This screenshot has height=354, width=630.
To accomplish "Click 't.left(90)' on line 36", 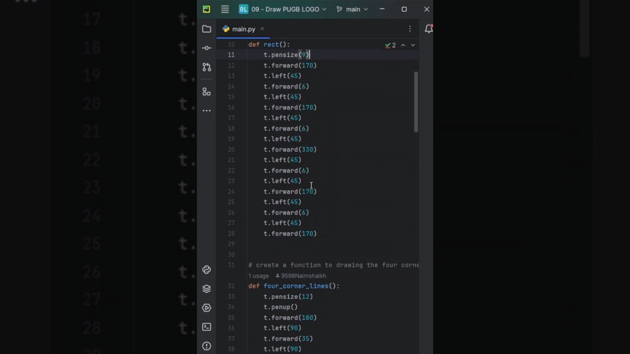I will coord(283,328).
